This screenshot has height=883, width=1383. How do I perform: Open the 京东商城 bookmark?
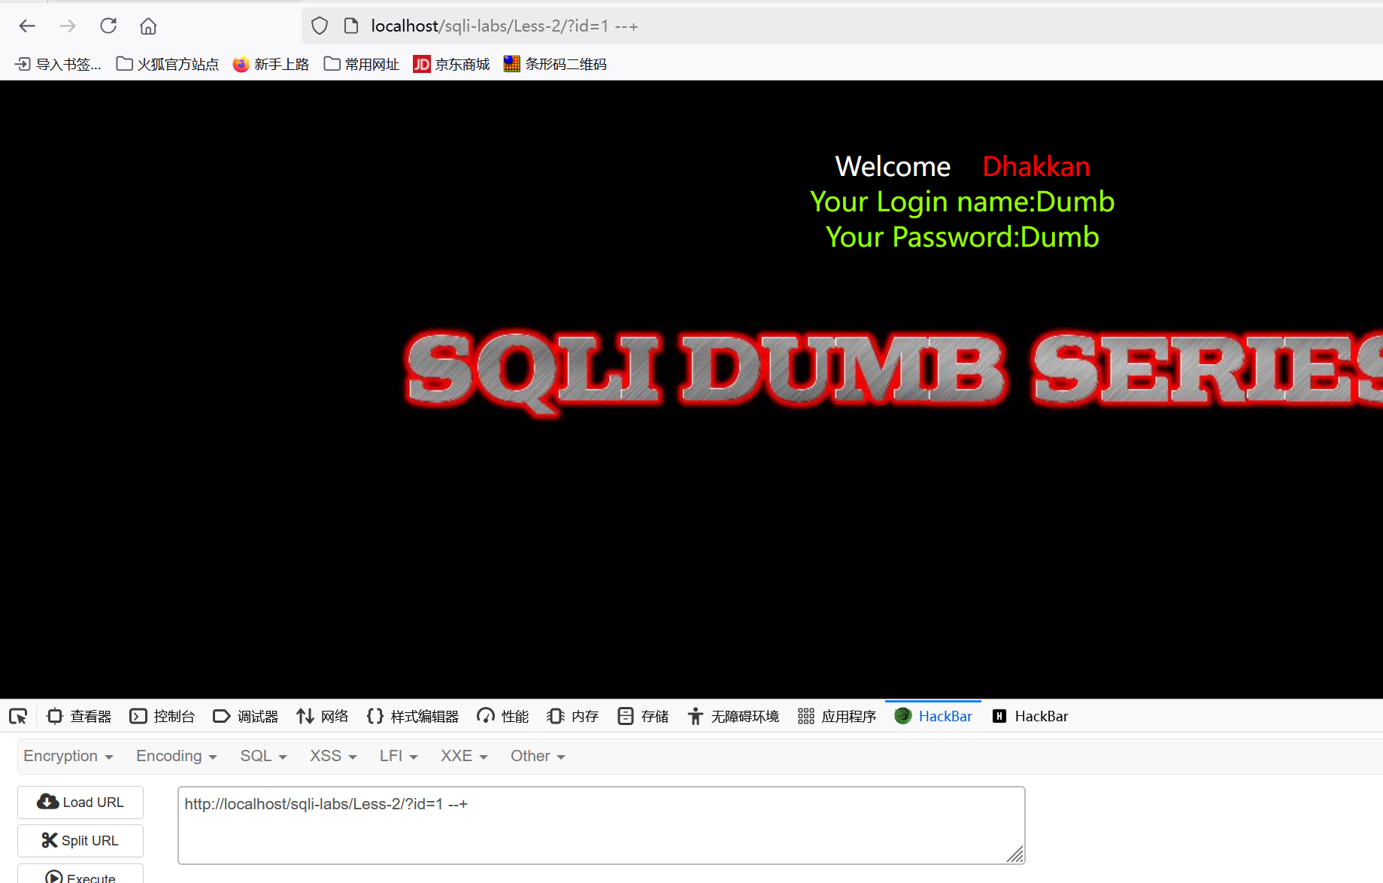[450, 63]
